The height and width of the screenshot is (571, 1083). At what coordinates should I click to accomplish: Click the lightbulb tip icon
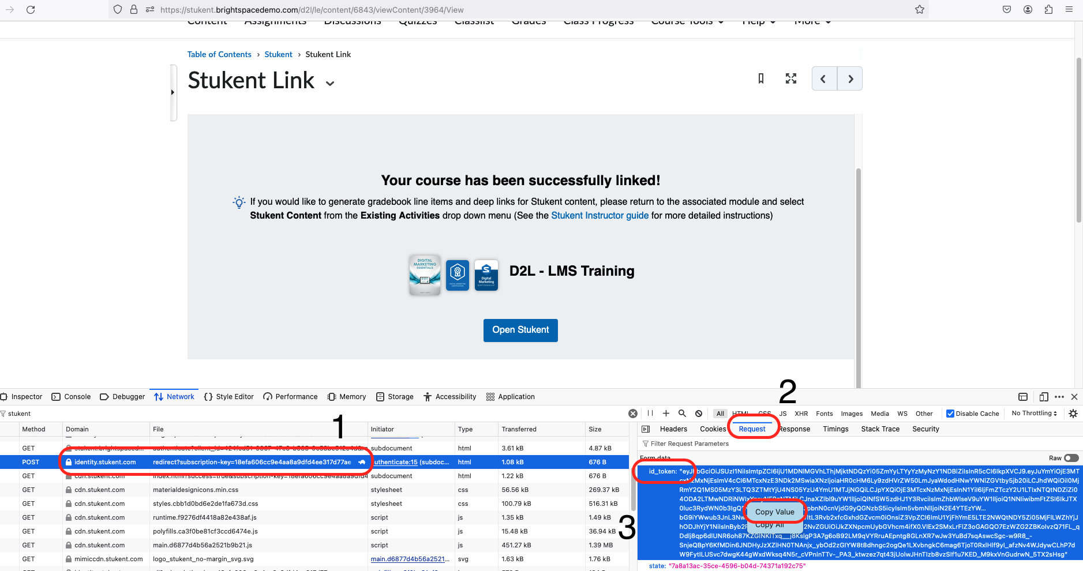point(239,202)
